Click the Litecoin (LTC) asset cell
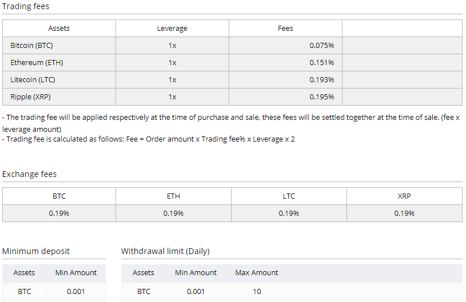The image size is (466, 302). click(x=33, y=79)
